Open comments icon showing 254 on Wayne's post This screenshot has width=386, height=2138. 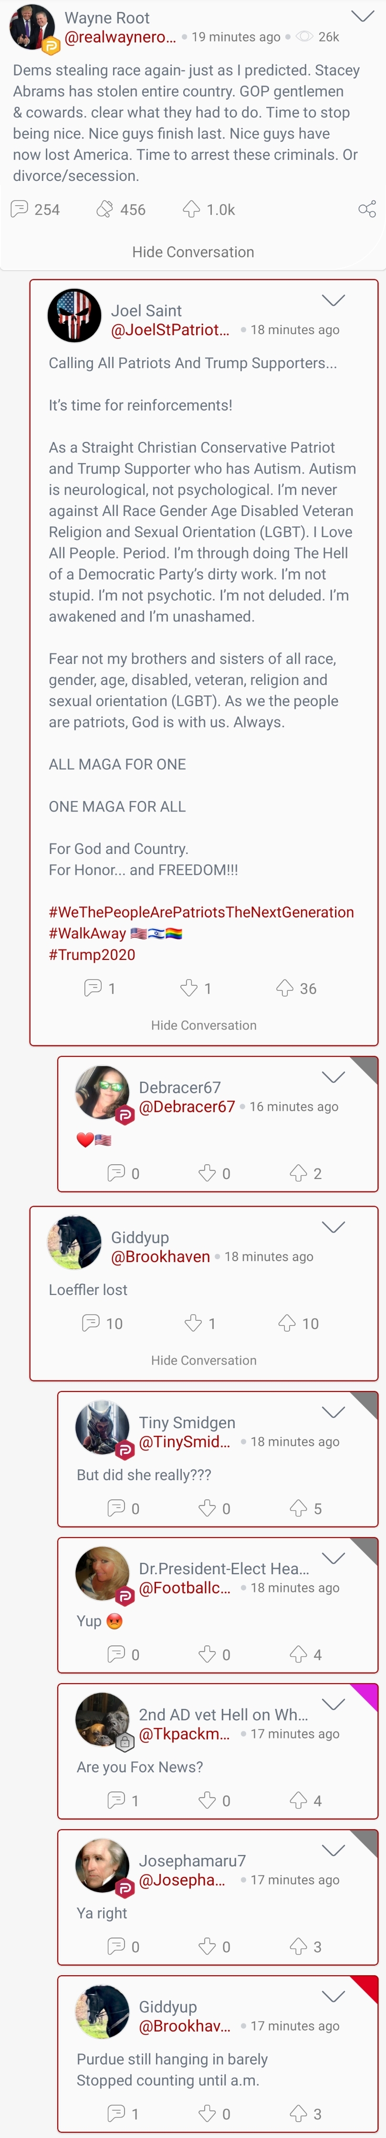click(x=19, y=209)
